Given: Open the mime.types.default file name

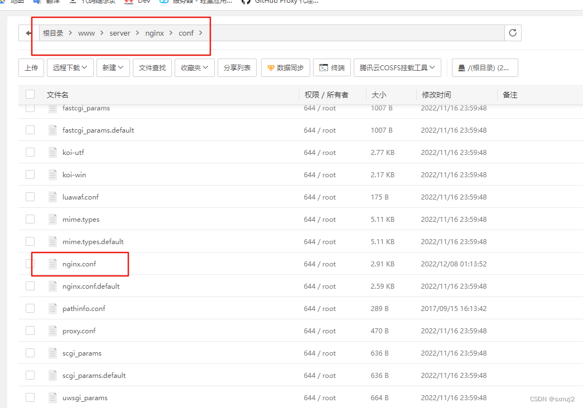Looking at the screenshot, I should point(93,241).
